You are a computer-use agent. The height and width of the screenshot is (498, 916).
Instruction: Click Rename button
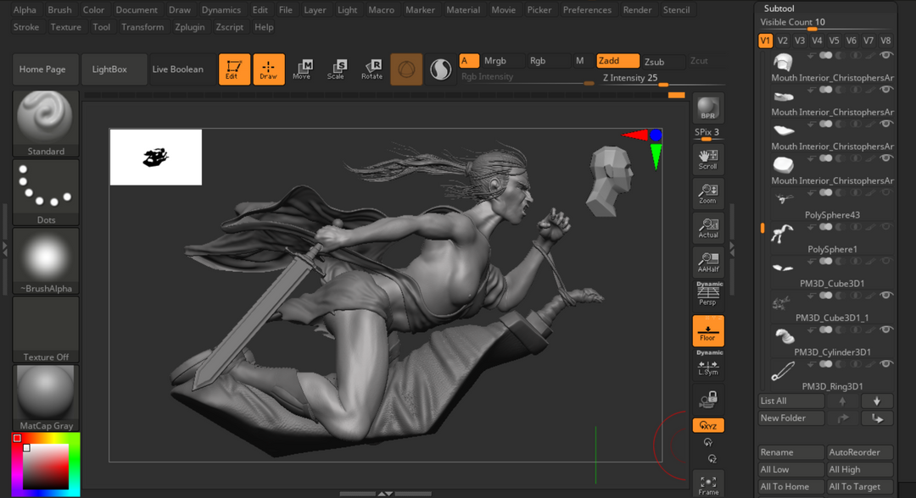[791, 452]
